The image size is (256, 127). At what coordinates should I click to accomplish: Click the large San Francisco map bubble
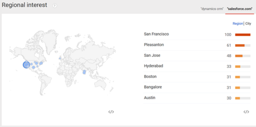26,65
